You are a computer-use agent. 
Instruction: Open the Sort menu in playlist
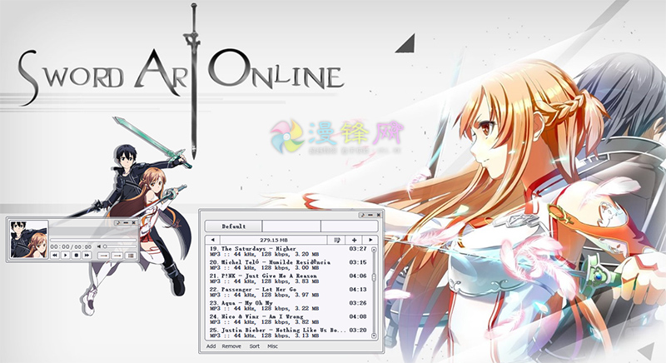pos(255,346)
